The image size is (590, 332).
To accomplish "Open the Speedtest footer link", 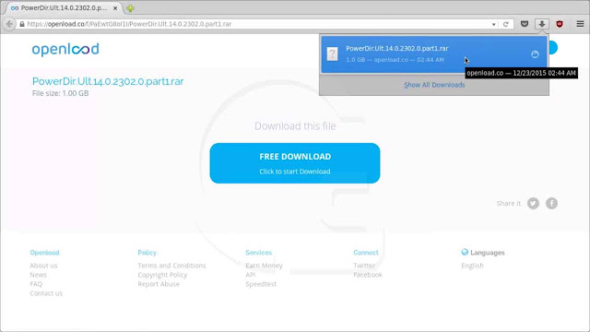I will point(261,284).
